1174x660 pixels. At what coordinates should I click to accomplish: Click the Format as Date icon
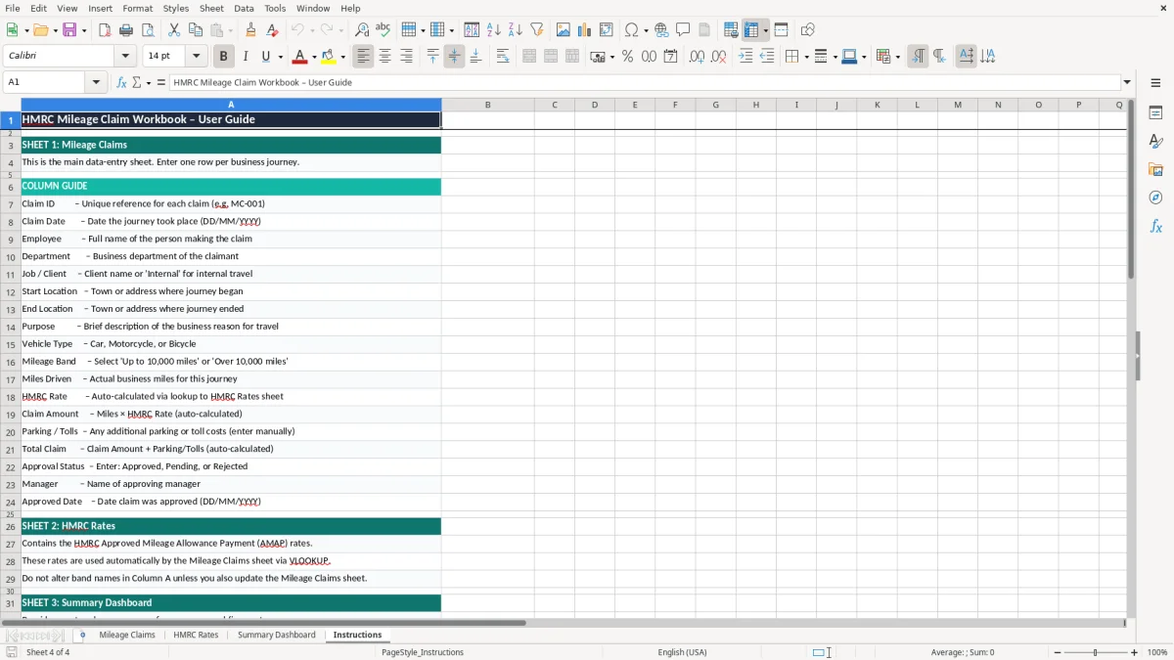point(670,57)
